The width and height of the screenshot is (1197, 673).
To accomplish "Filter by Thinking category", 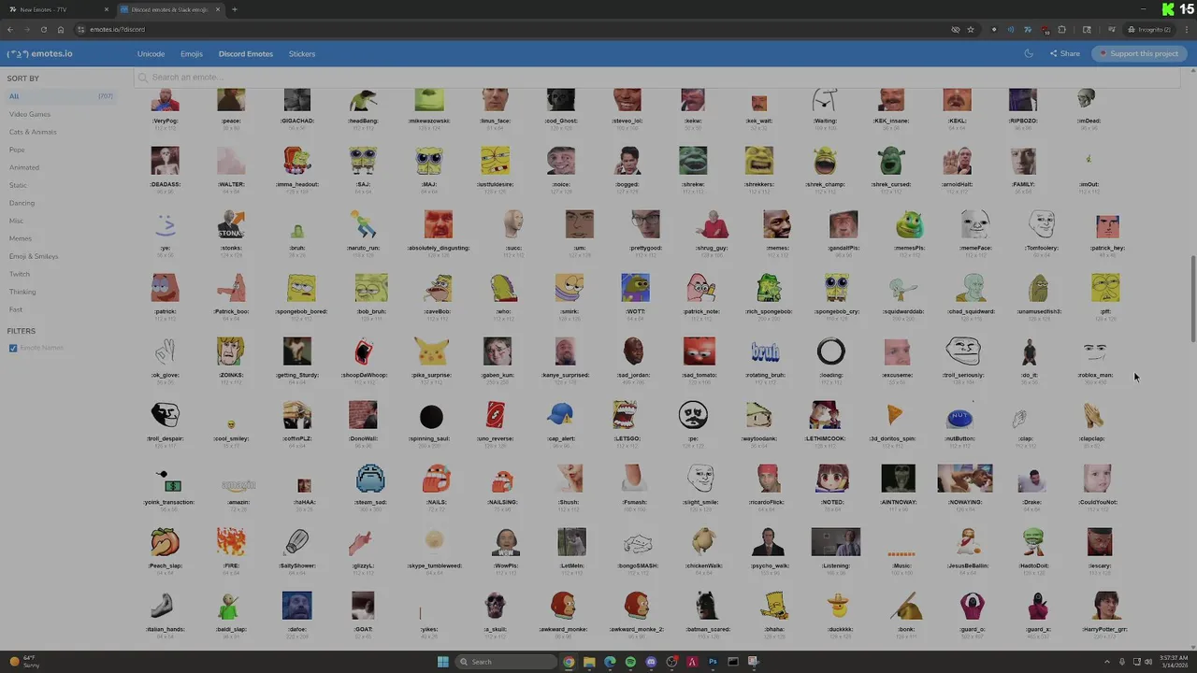I will (x=22, y=292).
